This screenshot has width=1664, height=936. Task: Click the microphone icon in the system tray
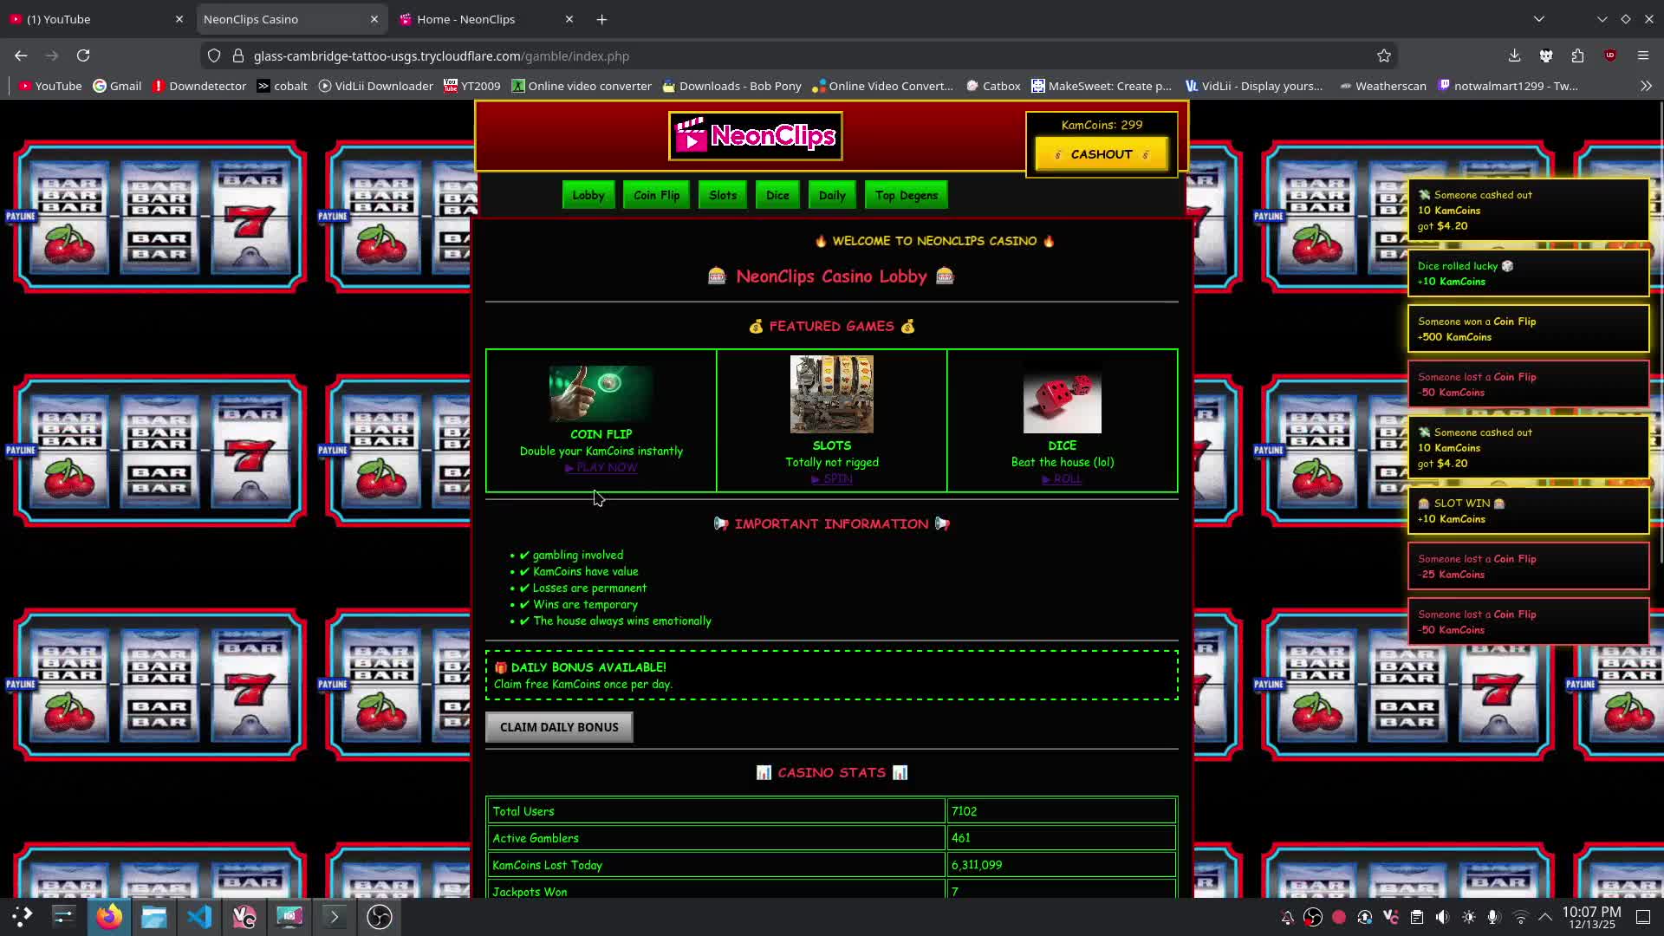coord(1492,917)
